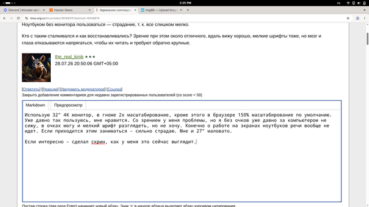Click the browser forward arrow
Screen dimensions: 369x207
tap(11, 18)
